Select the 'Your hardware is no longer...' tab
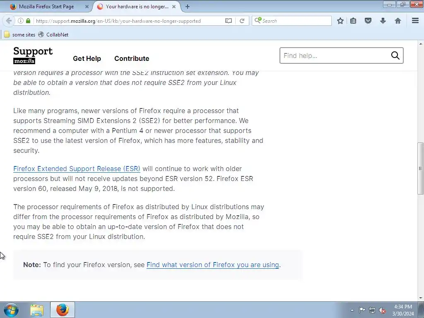This screenshot has width=424, height=318. pos(137,7)
